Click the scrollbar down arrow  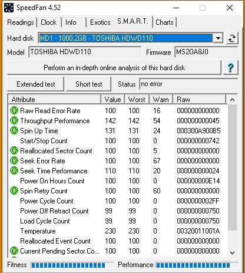pyautogui.click(x=233, y=253)
